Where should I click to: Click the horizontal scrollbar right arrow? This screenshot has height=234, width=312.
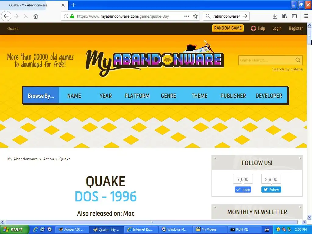pos(304,222)
